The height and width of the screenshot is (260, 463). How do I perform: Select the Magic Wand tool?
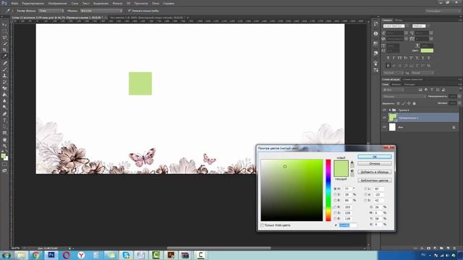4,43
